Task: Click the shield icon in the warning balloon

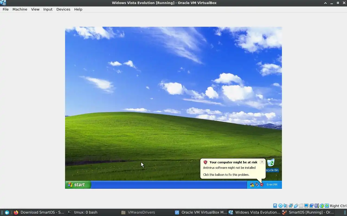Action: [205, 162]
